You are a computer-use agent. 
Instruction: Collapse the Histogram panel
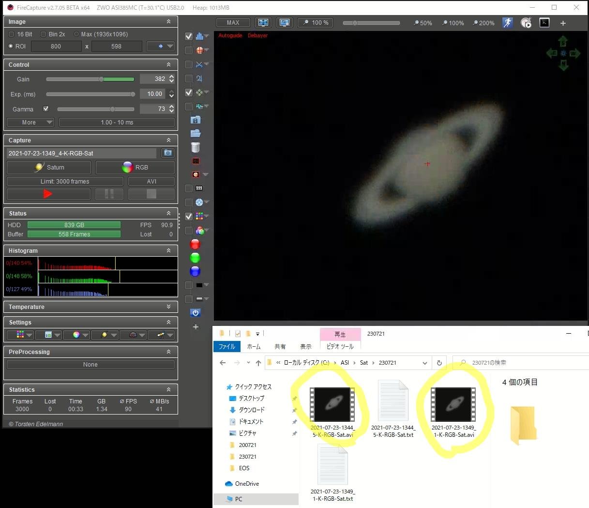(168, 250)
